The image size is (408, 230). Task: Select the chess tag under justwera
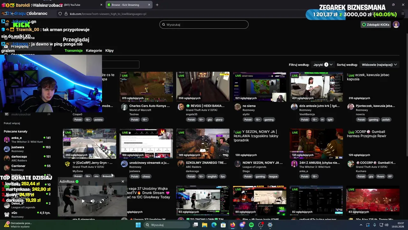tap(146, 176)
